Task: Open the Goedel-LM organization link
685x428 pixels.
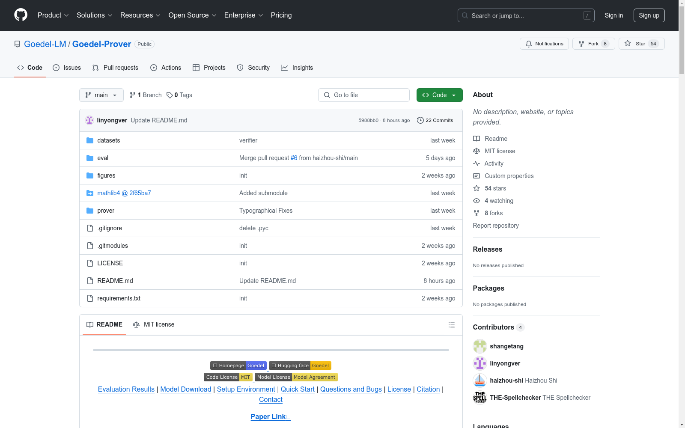Action: click(45, 44)
